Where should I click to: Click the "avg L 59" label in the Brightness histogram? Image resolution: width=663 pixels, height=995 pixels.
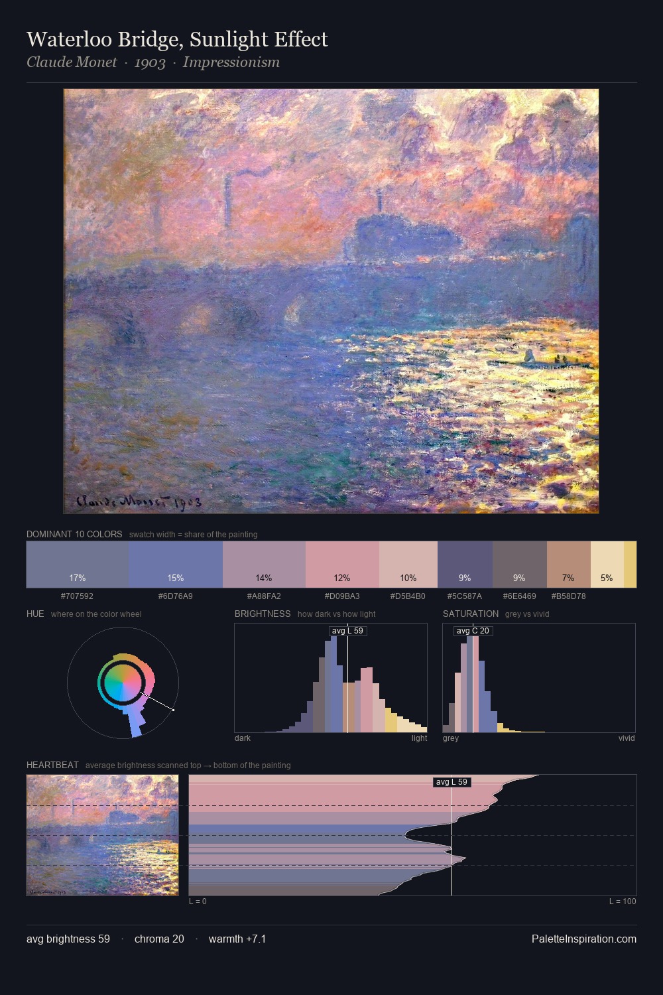(347, 631)
